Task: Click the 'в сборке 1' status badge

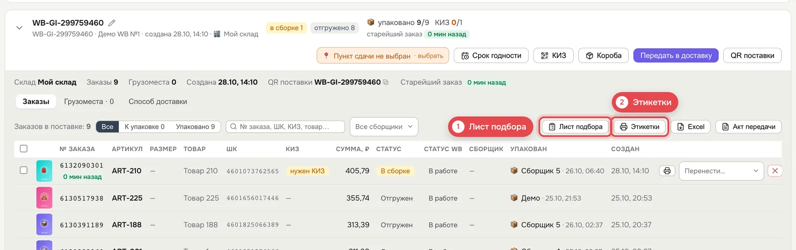Action: click(x=287, y=28)
